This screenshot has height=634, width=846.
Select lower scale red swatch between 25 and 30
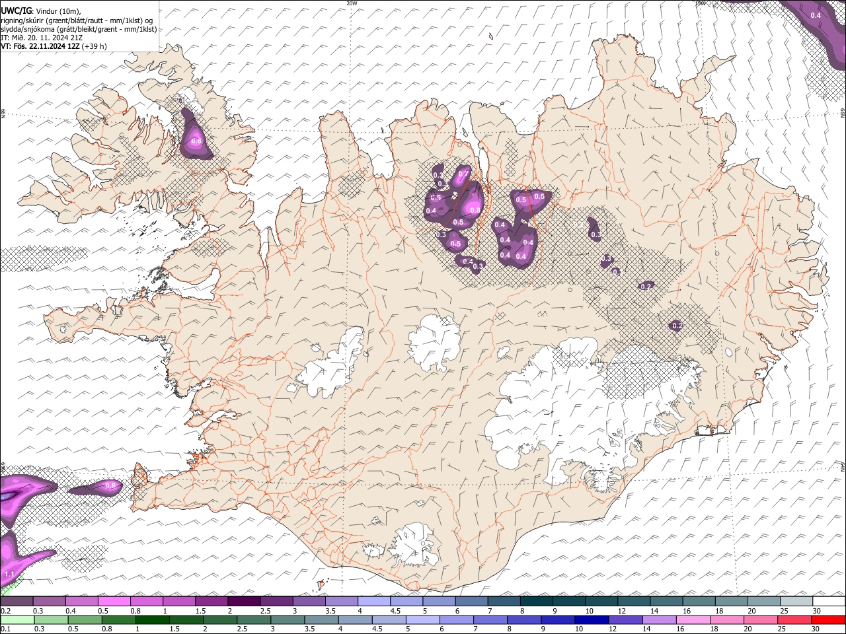click(x=795, y=619)
